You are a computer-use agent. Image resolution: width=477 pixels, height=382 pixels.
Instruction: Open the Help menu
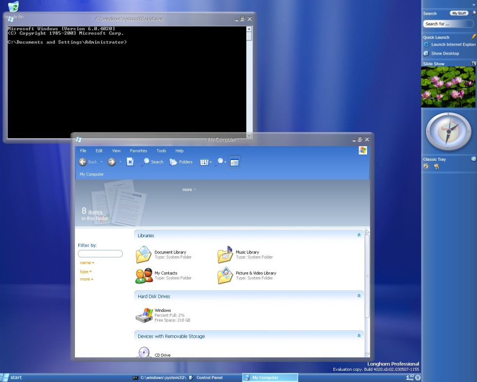[180, 151]
